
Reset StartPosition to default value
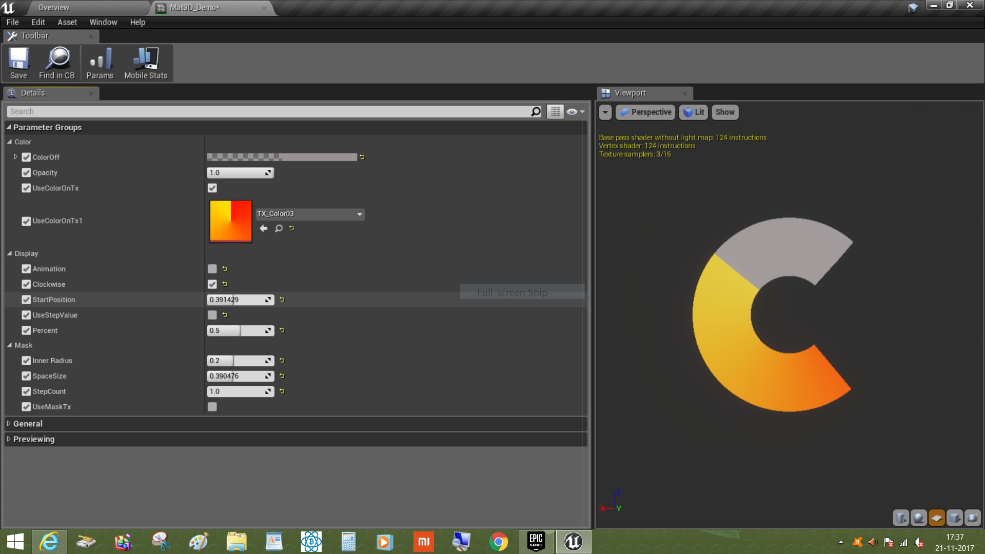click(x=282, y=300)
